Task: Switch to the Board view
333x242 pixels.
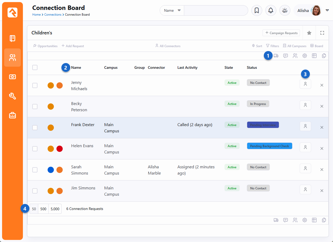Action: (x=317, y=46)
